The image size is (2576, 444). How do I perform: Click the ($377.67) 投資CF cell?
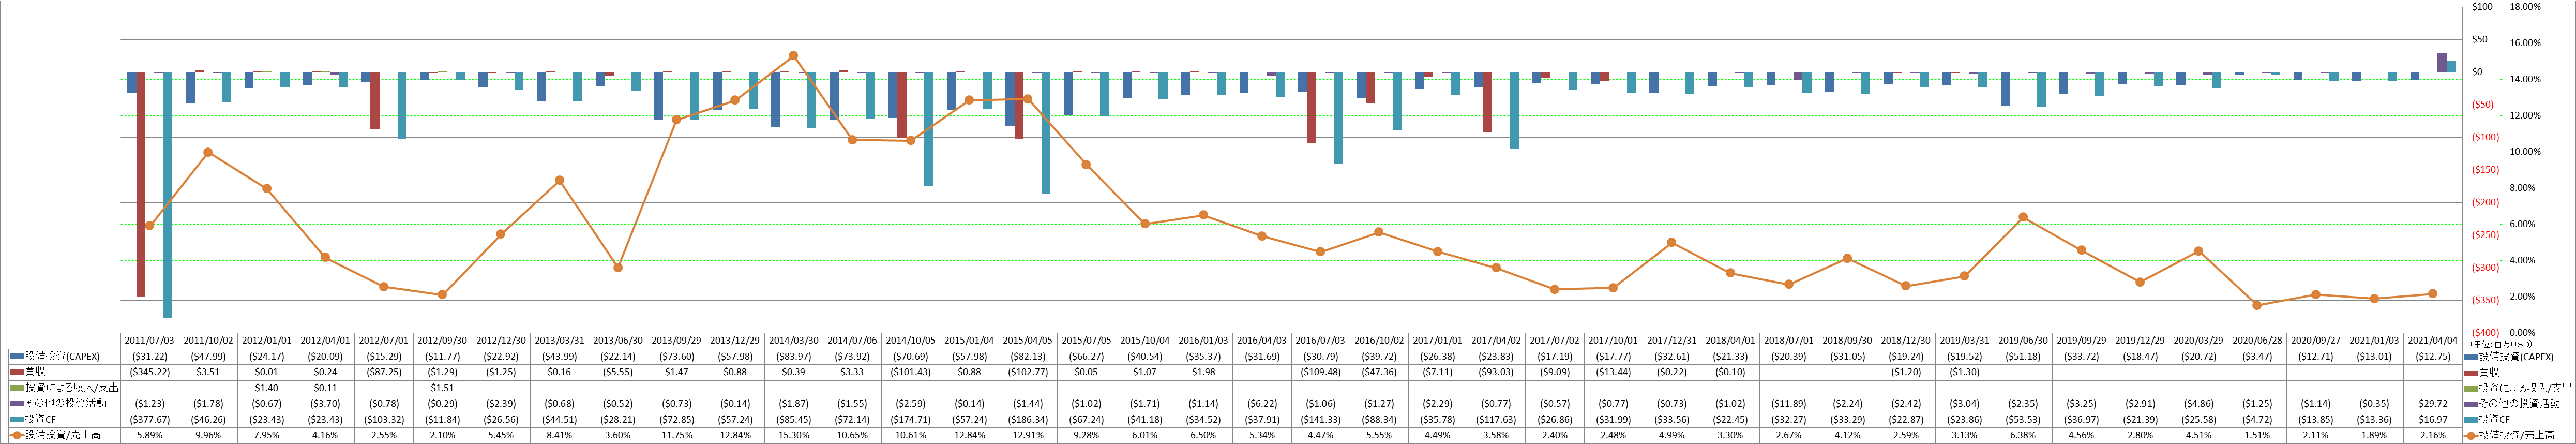click(x=150, y=420)
